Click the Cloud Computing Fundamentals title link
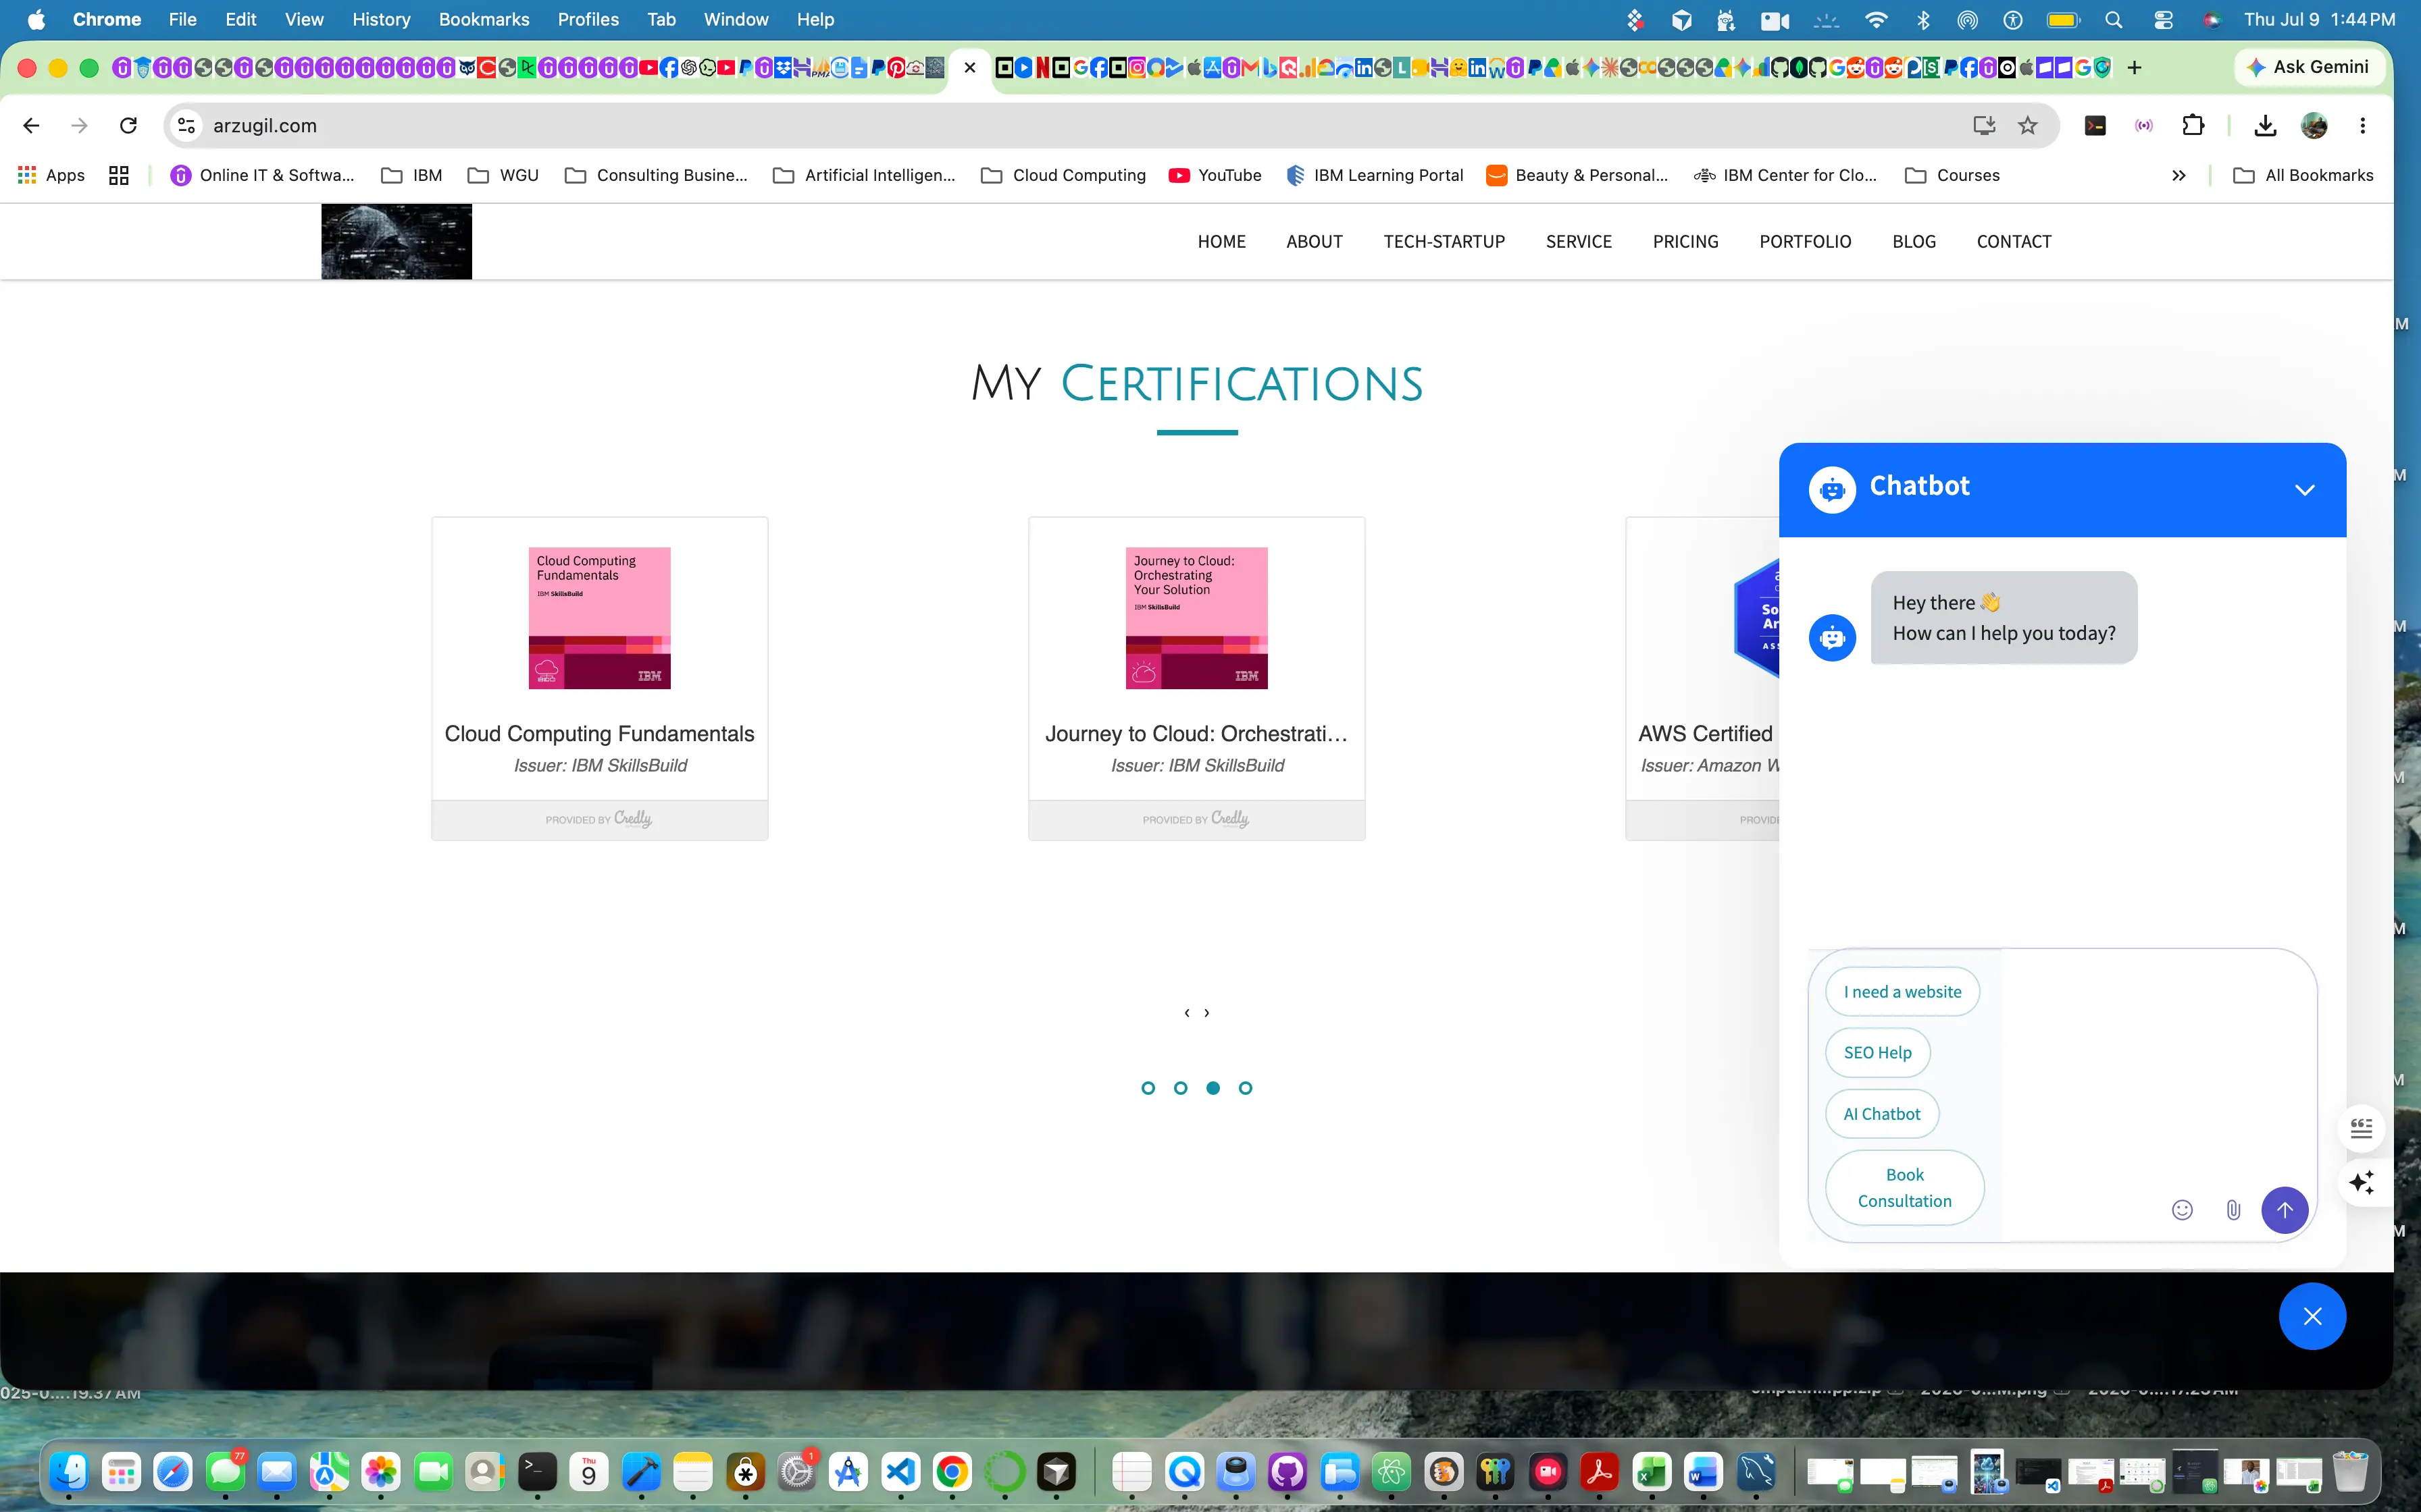Viewport: 2421px width, 1512px height. pyautogui.click(x=599, y=734)
